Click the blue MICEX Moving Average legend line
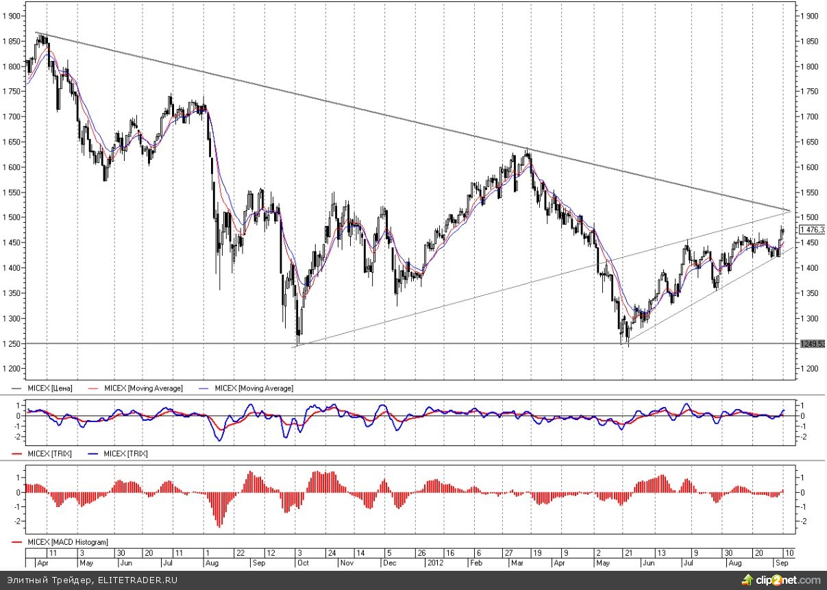The height and width of the screenshot is (590, 827). [205, 389]
